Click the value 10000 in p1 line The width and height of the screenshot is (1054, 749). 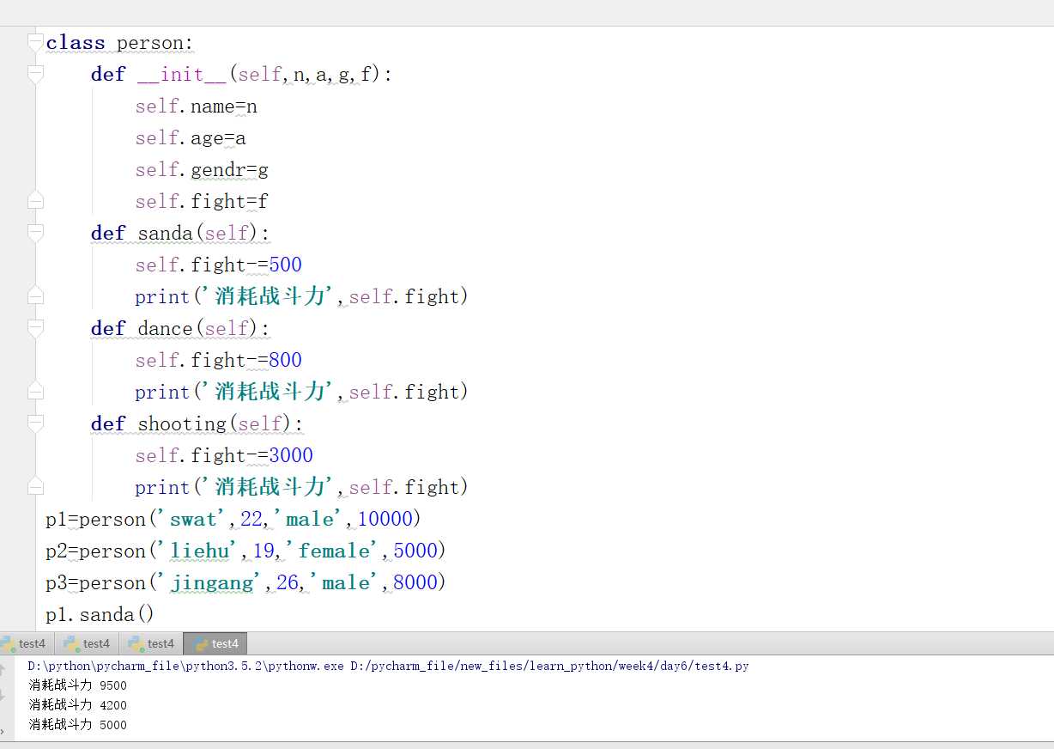coord(385,520)
